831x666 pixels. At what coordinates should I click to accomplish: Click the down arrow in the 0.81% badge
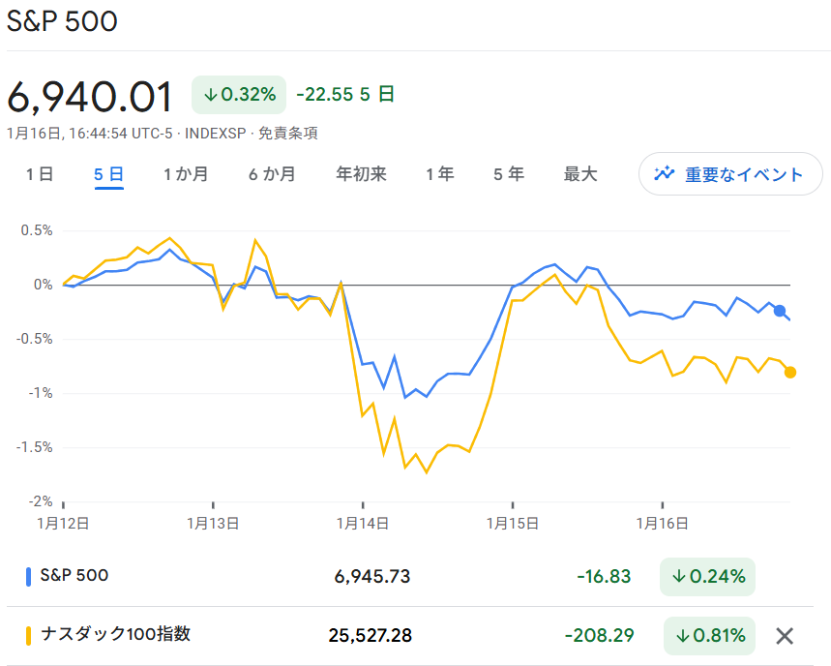coord(685,636)
